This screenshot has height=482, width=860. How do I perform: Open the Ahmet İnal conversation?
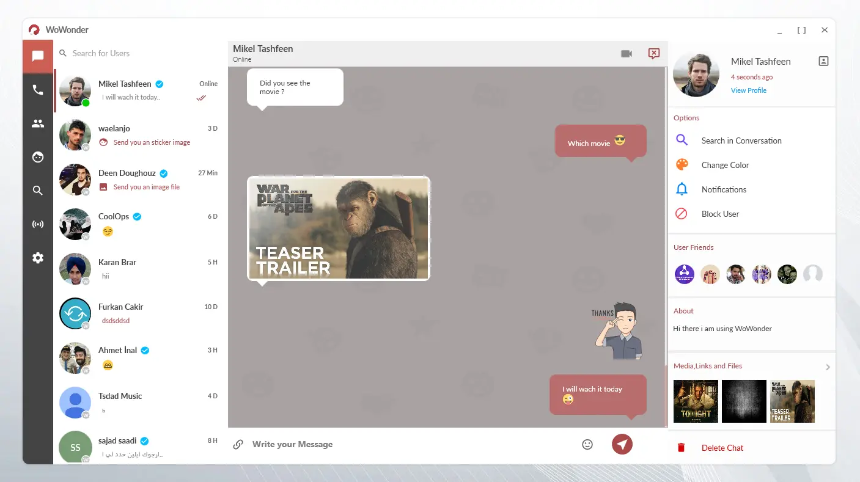140,358
